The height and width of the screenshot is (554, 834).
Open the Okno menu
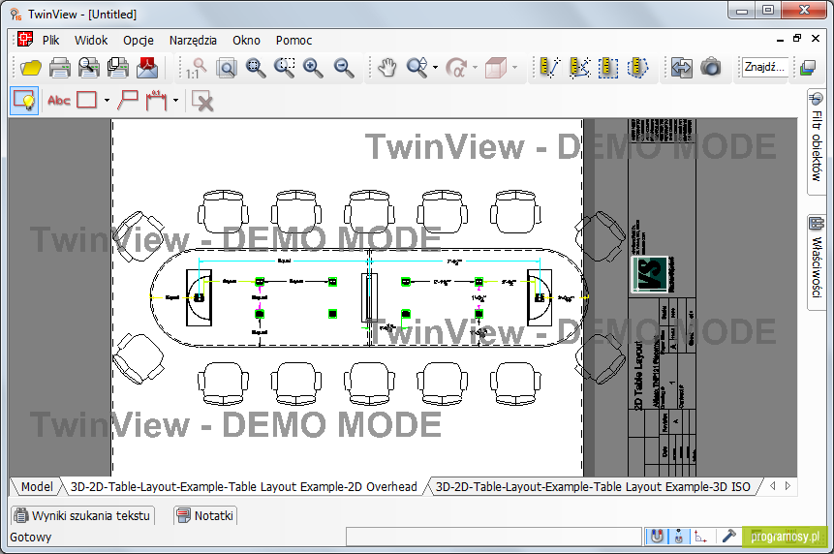click(x=246, y=41)
